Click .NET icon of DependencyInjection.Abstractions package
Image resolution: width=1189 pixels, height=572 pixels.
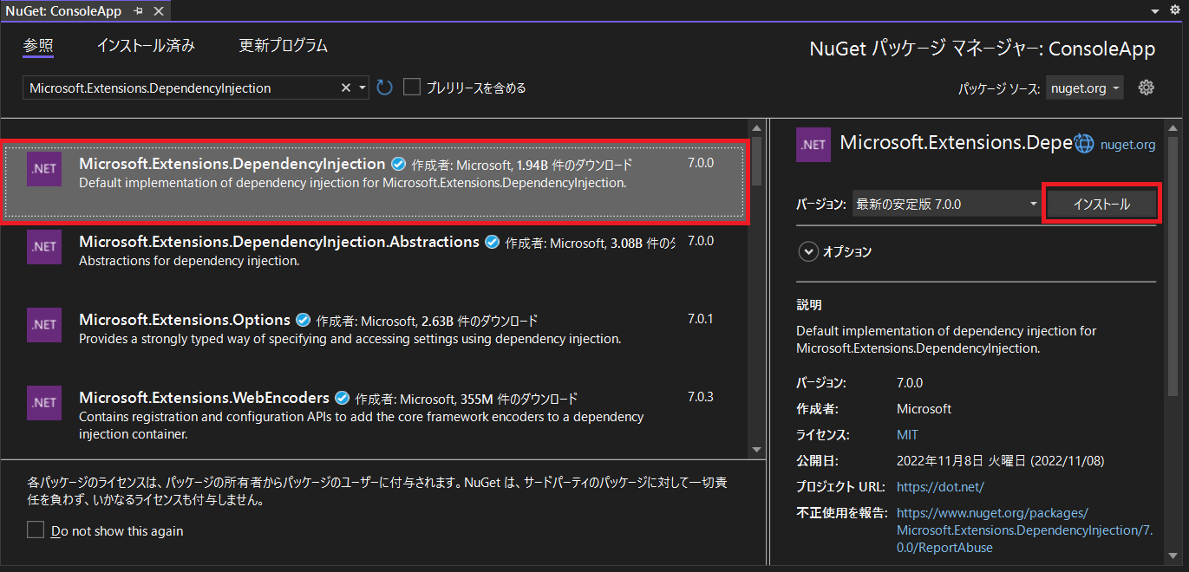44,247
